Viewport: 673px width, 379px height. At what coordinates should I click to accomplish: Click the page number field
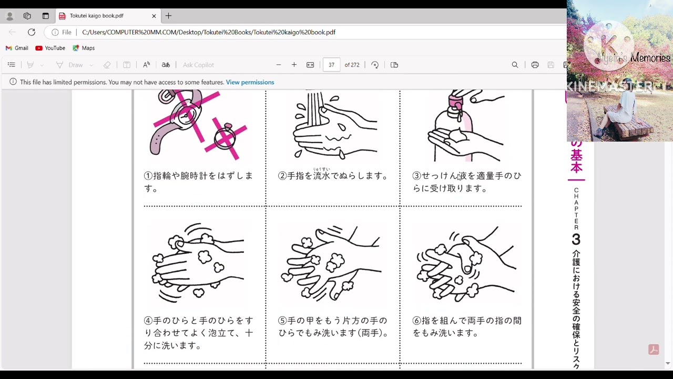pos(331,65)
